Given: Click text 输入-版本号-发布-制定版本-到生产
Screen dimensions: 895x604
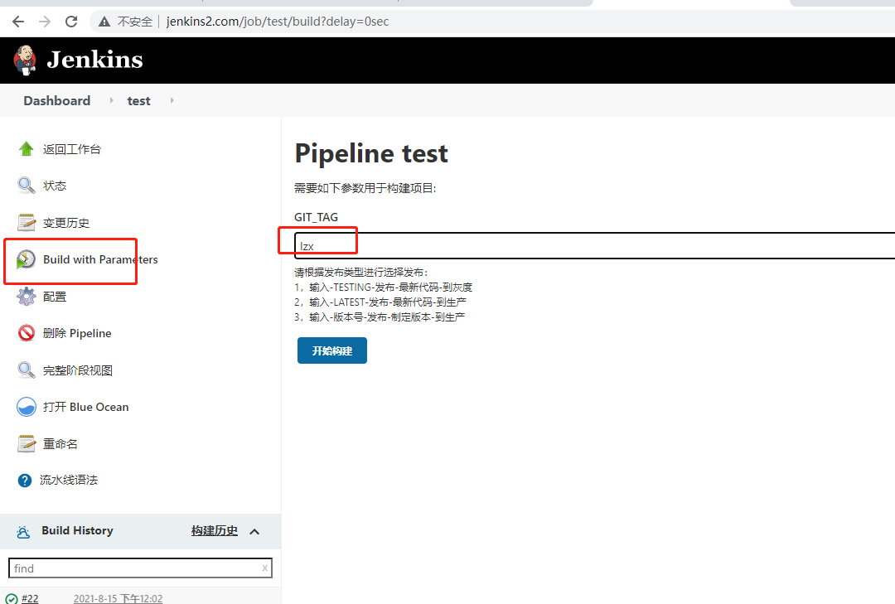Looking at the screenshot, I should [x=387, y=316].
